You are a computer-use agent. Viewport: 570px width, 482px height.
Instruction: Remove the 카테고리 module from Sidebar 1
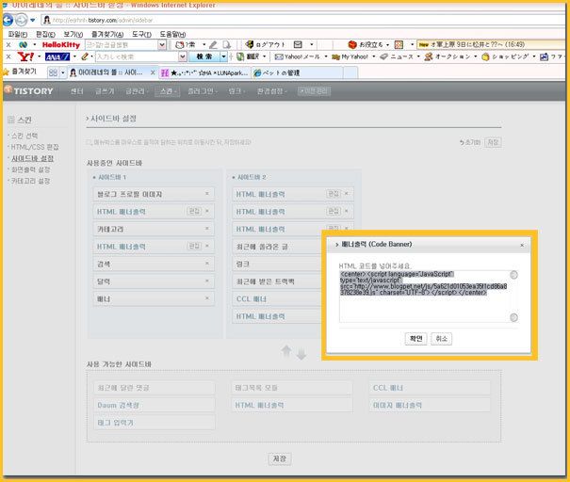(x=207, y=229)
